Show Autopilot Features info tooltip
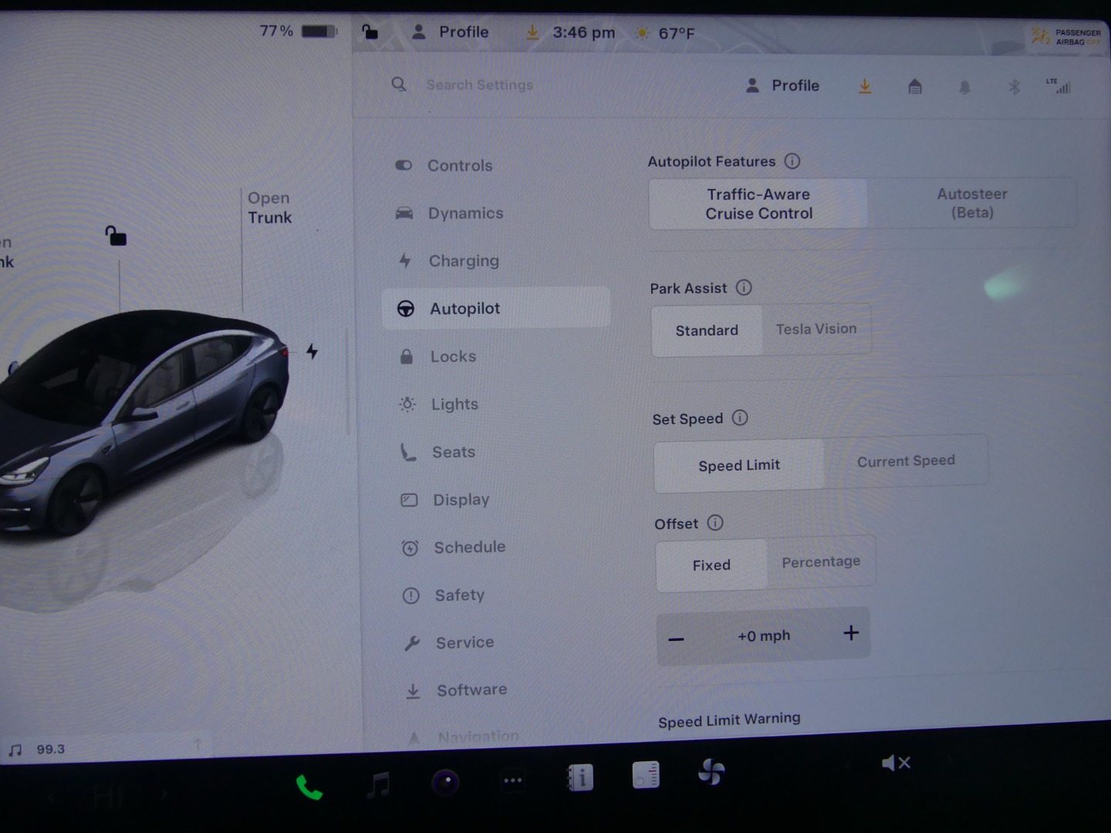Screen dimensions: 1111x833 click(x=792, y=161)
